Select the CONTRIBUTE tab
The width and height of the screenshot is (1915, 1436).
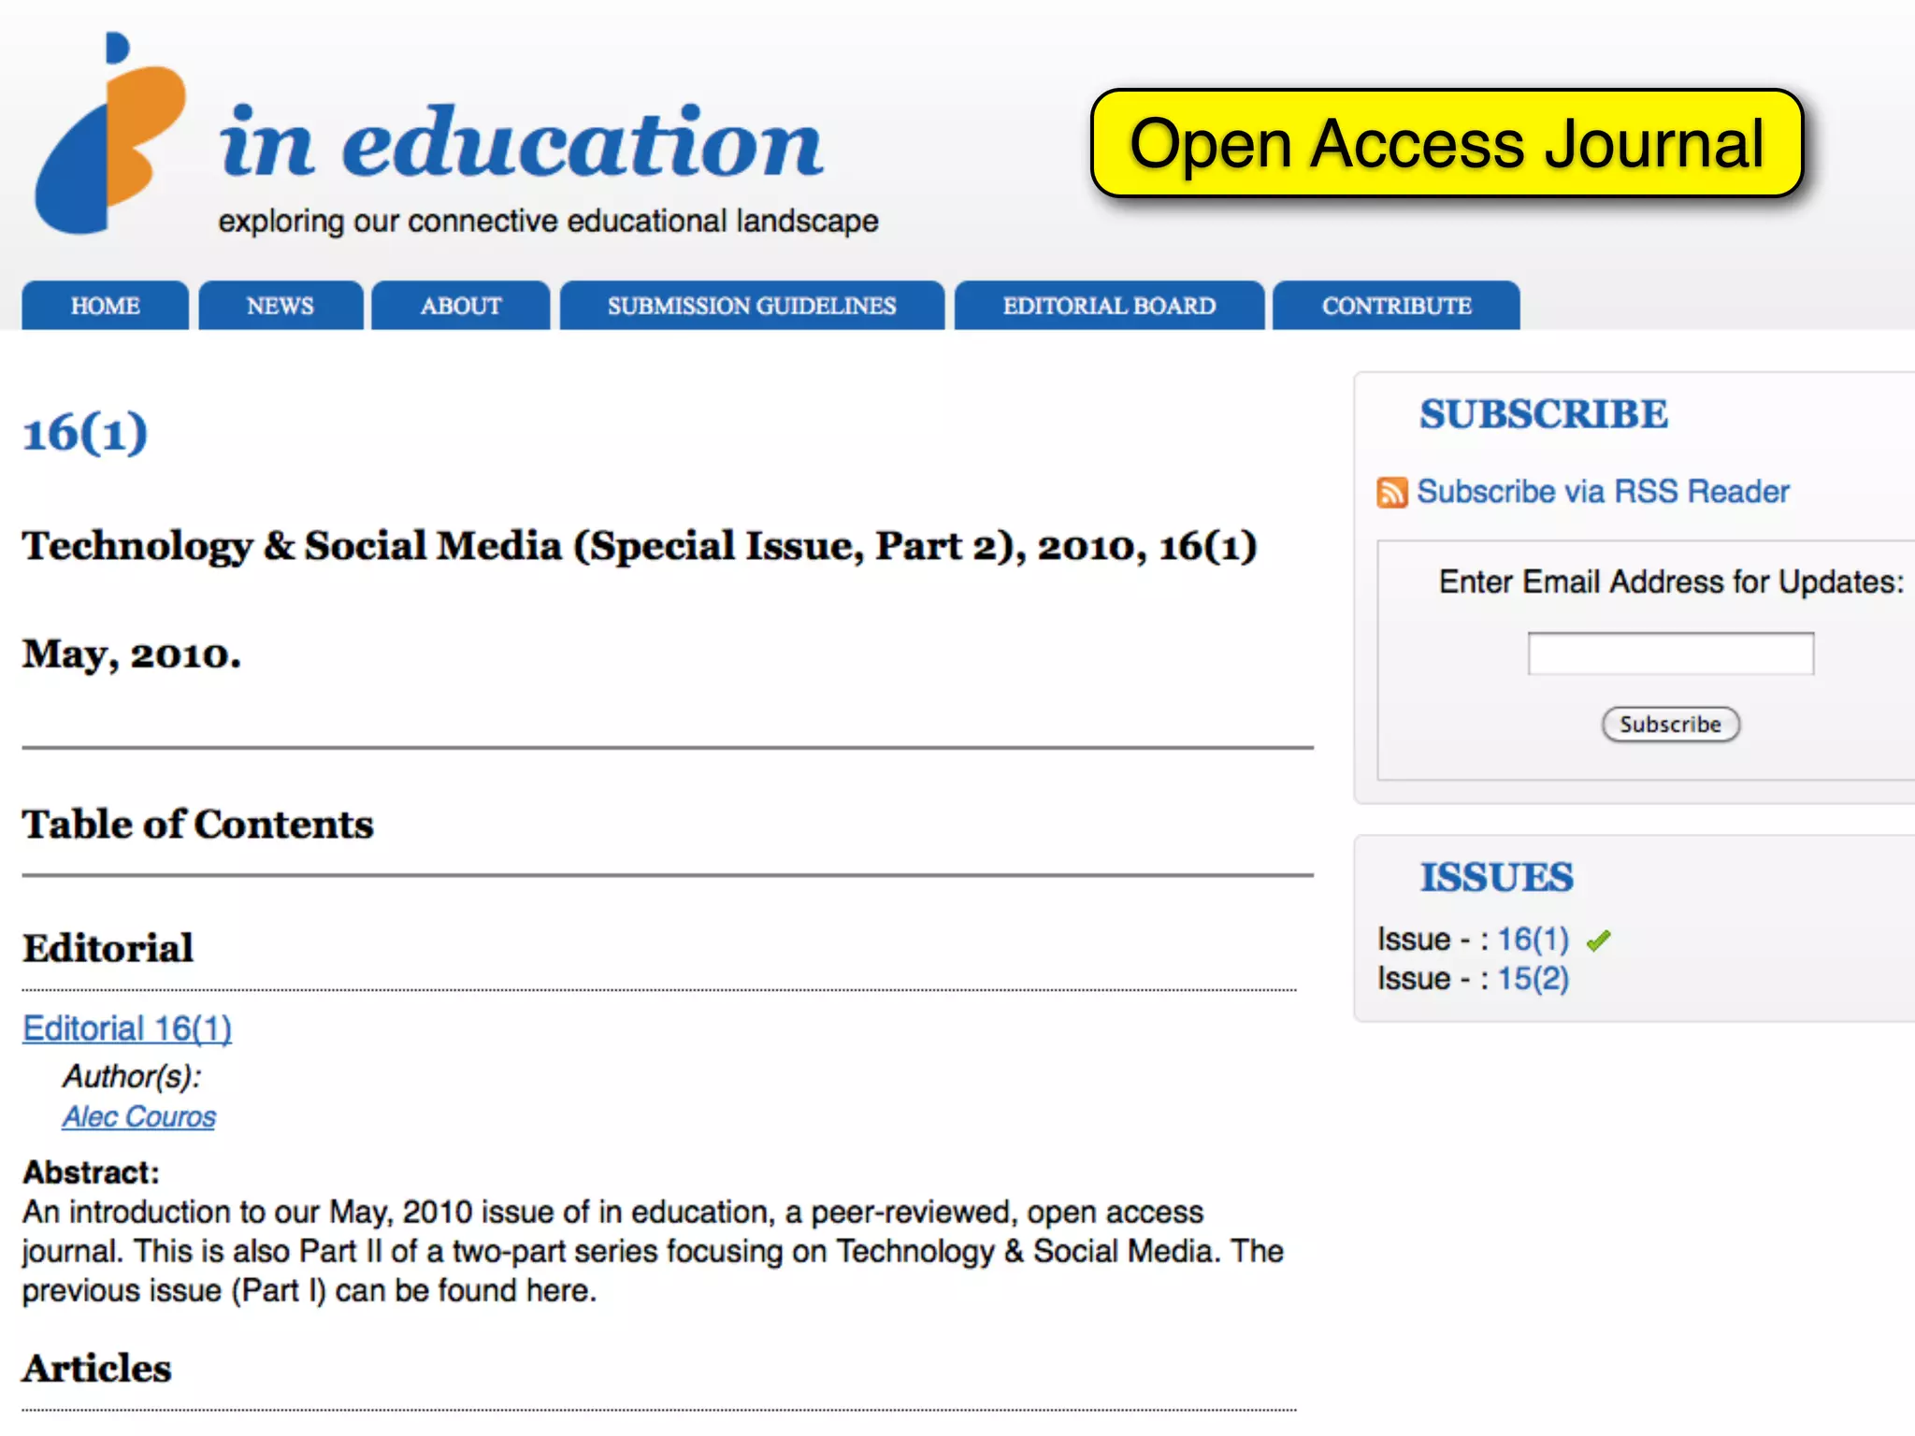(x=1396, y=306)
